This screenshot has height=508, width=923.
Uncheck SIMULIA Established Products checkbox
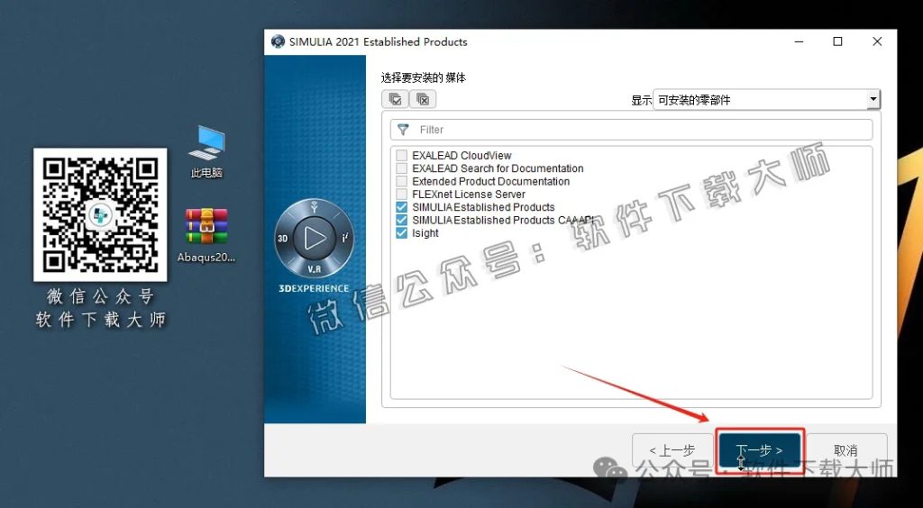401,207
